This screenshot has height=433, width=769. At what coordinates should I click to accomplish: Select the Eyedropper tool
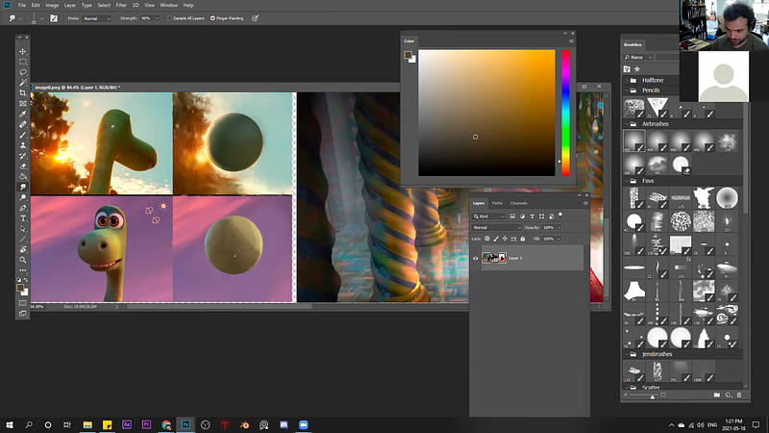click(22, 114)
